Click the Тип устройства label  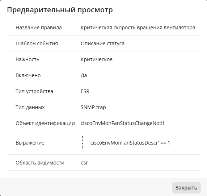tap(34, 91)
